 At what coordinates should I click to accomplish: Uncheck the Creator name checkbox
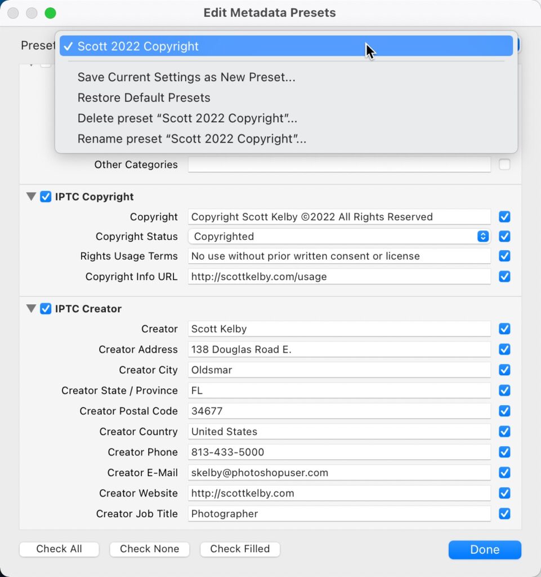tap(504, 329)
